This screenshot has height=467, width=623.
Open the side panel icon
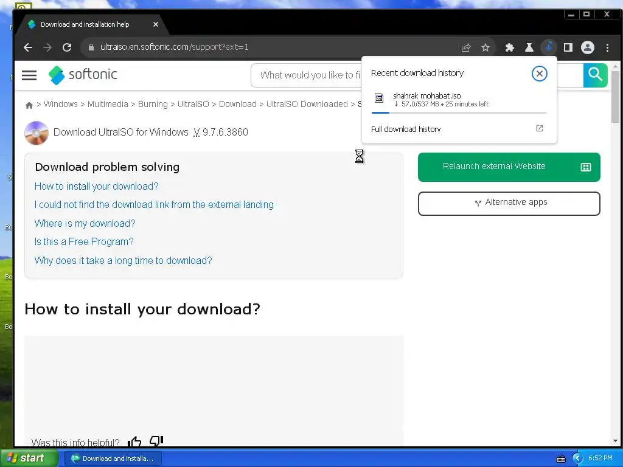coord(568,47)
